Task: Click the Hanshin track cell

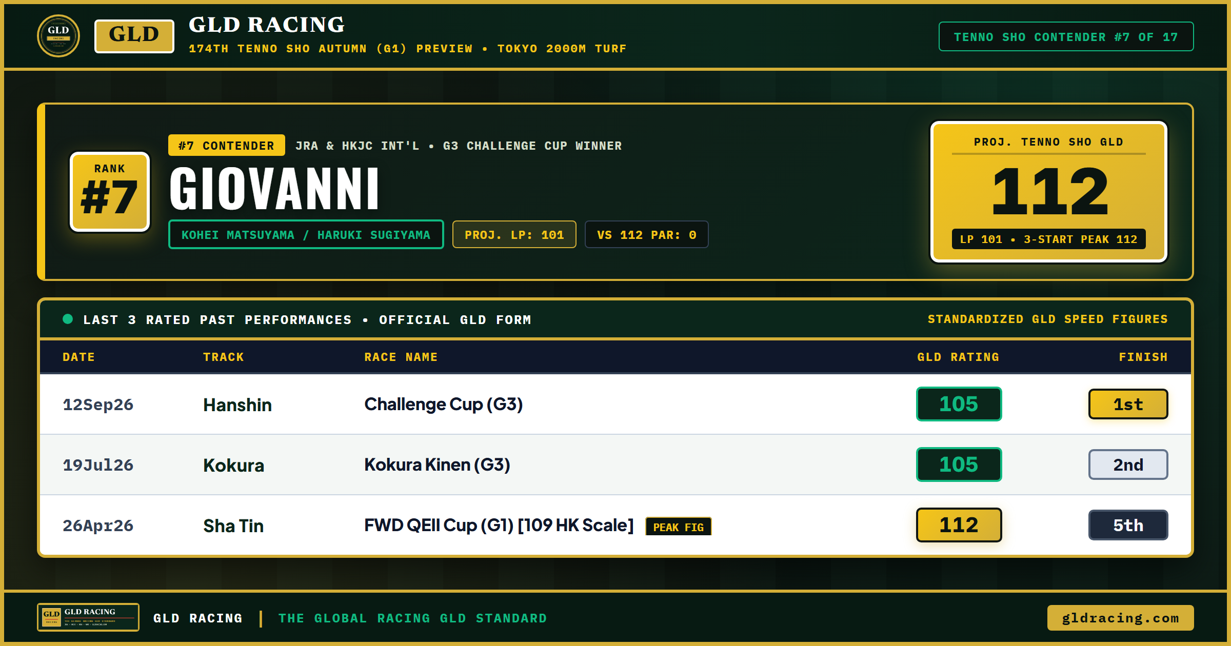Action: point(237,405)
